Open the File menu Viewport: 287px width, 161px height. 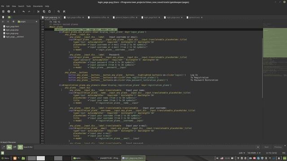[3, 6]
